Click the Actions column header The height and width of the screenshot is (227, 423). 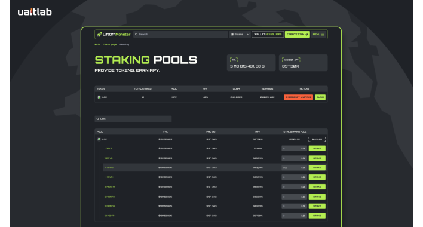pyautogui.click(x=305, y=88)
